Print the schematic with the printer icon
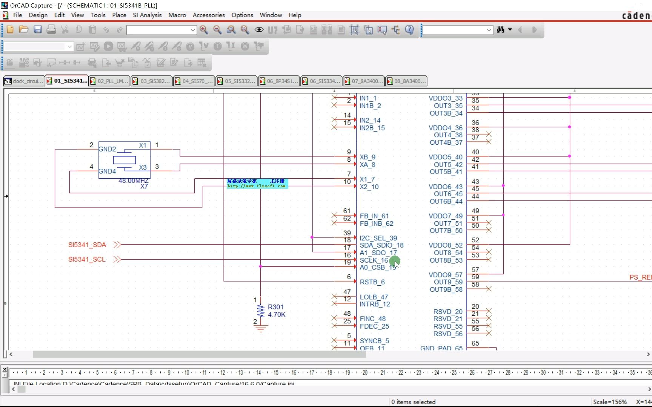This screenshot has height=407, width=652. (x=51, y=29)
